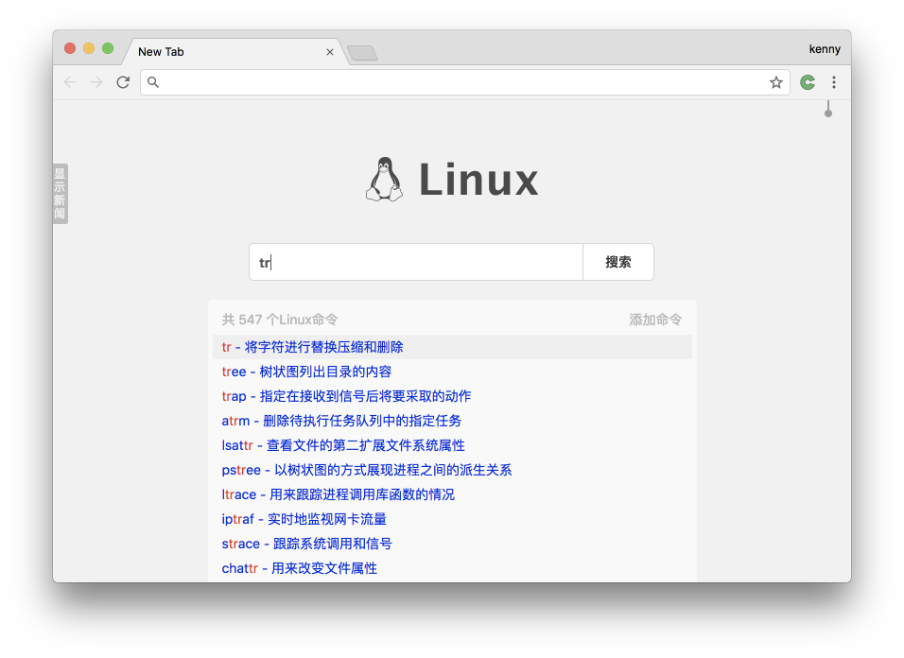Reload the page with refresh icon
Screen dimensions: 904x658
[123, 82]
